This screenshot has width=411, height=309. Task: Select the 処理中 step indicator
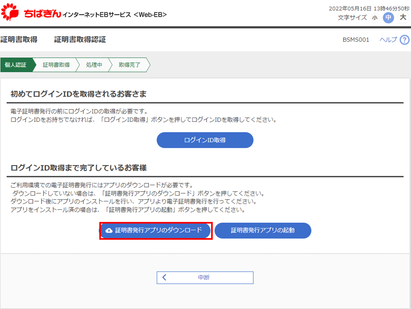(x=94, y=65)
